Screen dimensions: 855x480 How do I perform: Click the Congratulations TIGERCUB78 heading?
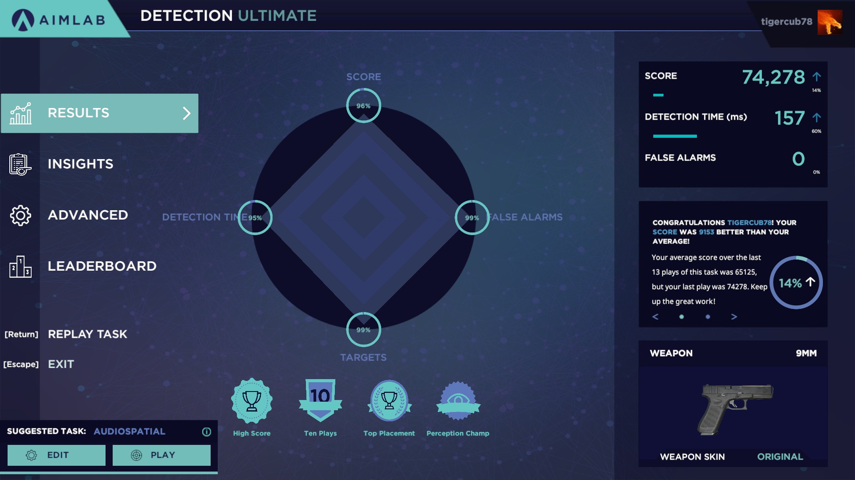pyautogui.click(x=724, y=232)
